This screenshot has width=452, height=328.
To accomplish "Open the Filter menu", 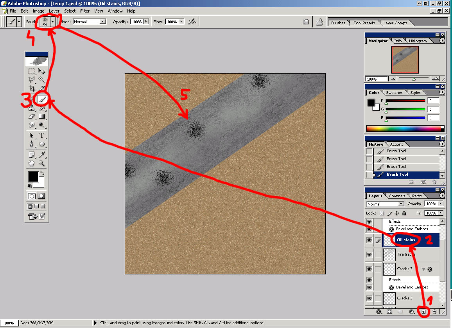I will click(x=85, y=11).
